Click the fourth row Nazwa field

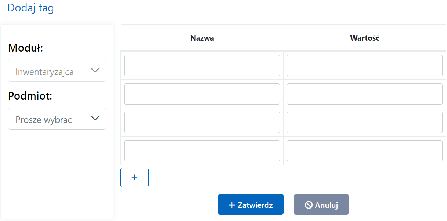[x=202, y=151]
